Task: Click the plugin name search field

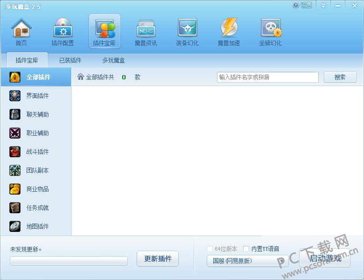Action: tap(268, 77)
